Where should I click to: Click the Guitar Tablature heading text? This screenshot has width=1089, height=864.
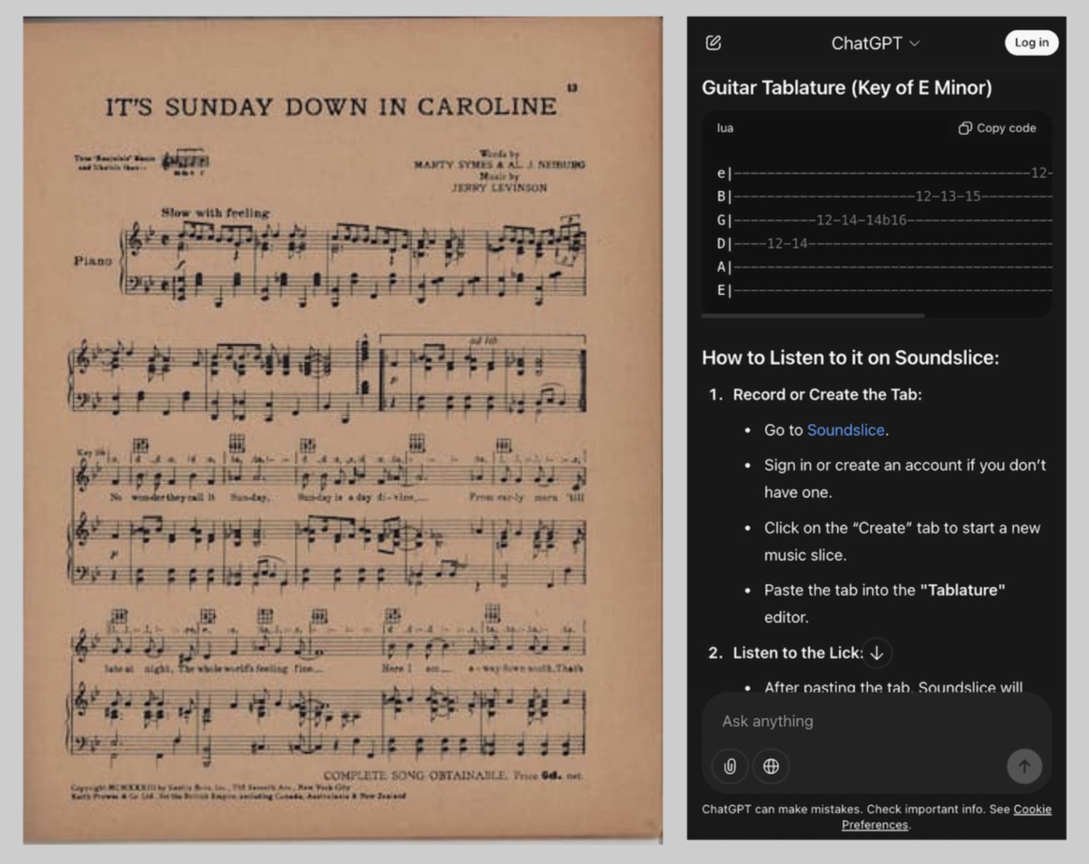pyautogui.click(x=847, y=88)
